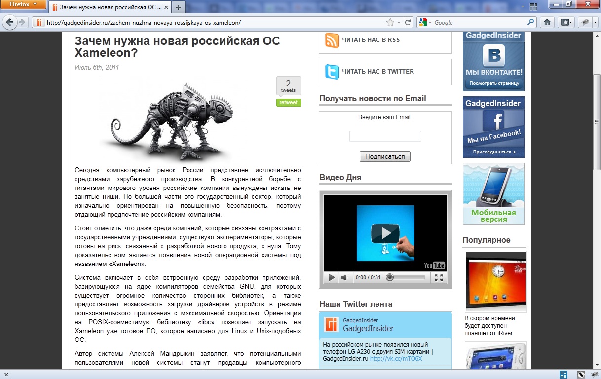
Task: Open the orange Firefox menu button
Action: coord(24,5)
